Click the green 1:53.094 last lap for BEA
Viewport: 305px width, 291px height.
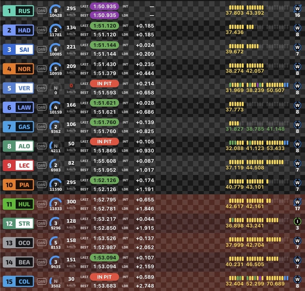click(x=104, y=257)
